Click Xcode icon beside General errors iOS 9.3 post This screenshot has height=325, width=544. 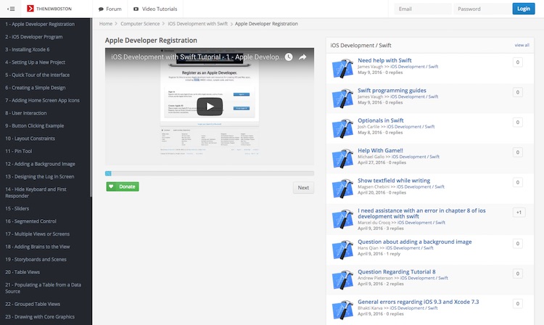[x=342, y=310]
